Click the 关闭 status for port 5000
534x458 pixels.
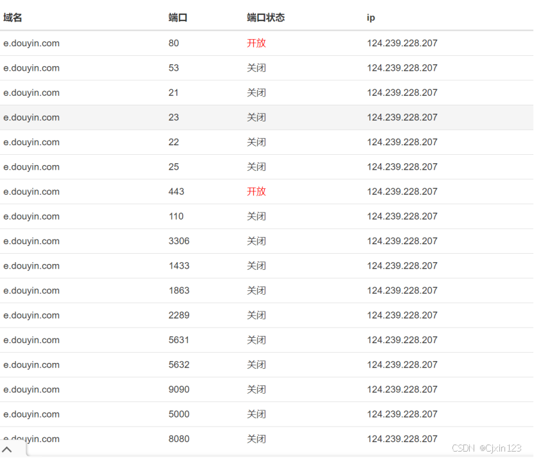(256, 414)
